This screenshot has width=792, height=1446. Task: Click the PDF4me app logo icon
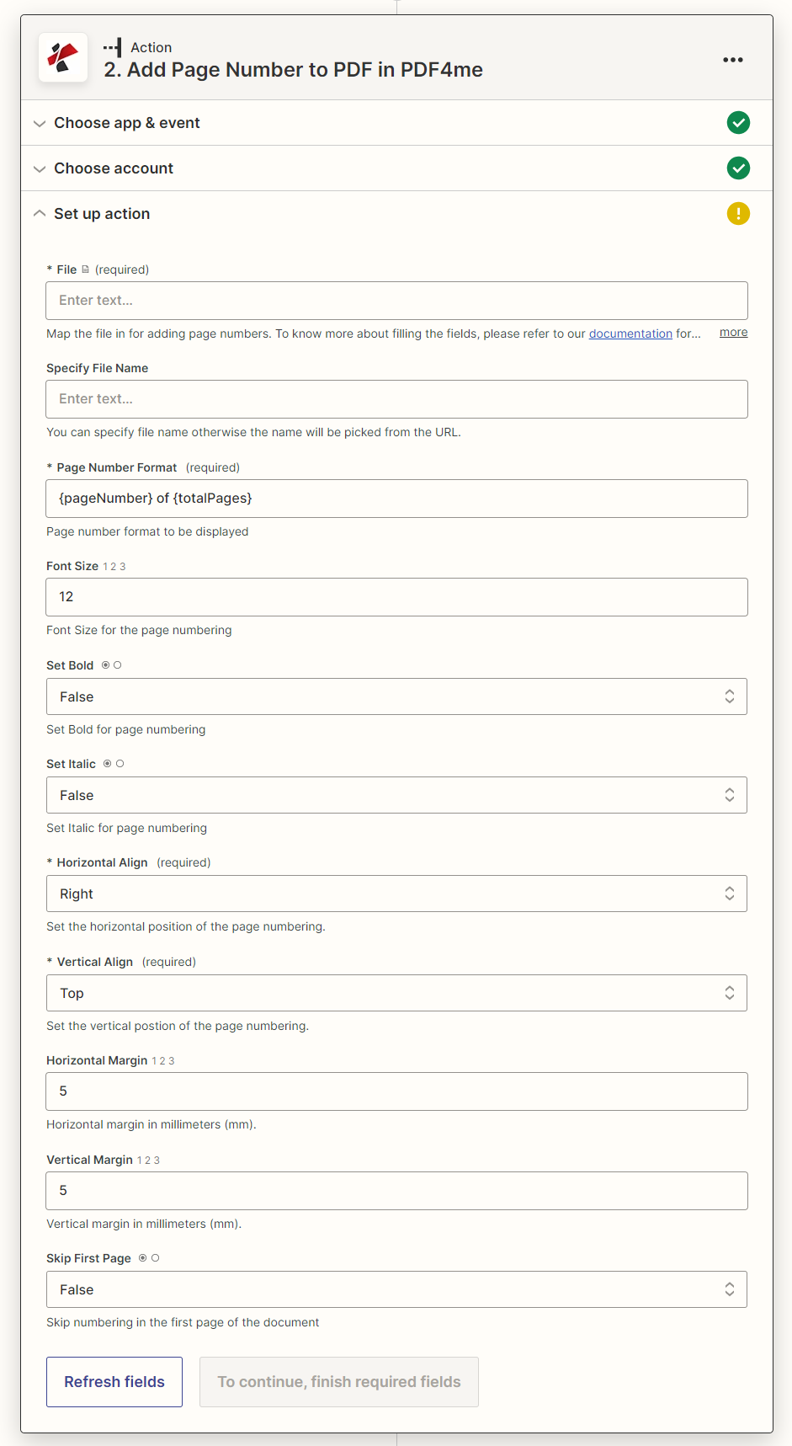tap(62, 57)
